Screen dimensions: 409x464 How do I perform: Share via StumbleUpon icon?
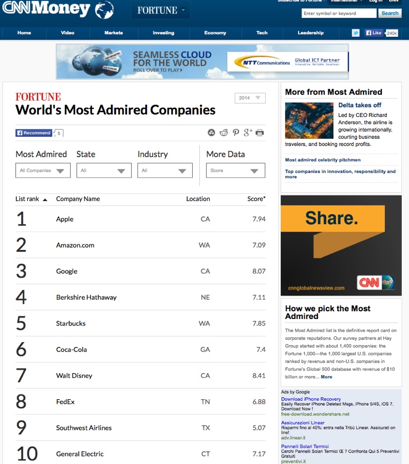tap(211, 133)
